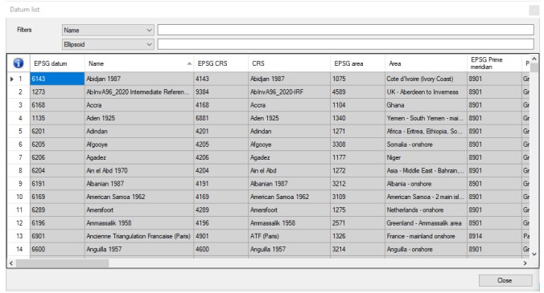Select name cell American Samoa 1962

(x=139, y=197)
